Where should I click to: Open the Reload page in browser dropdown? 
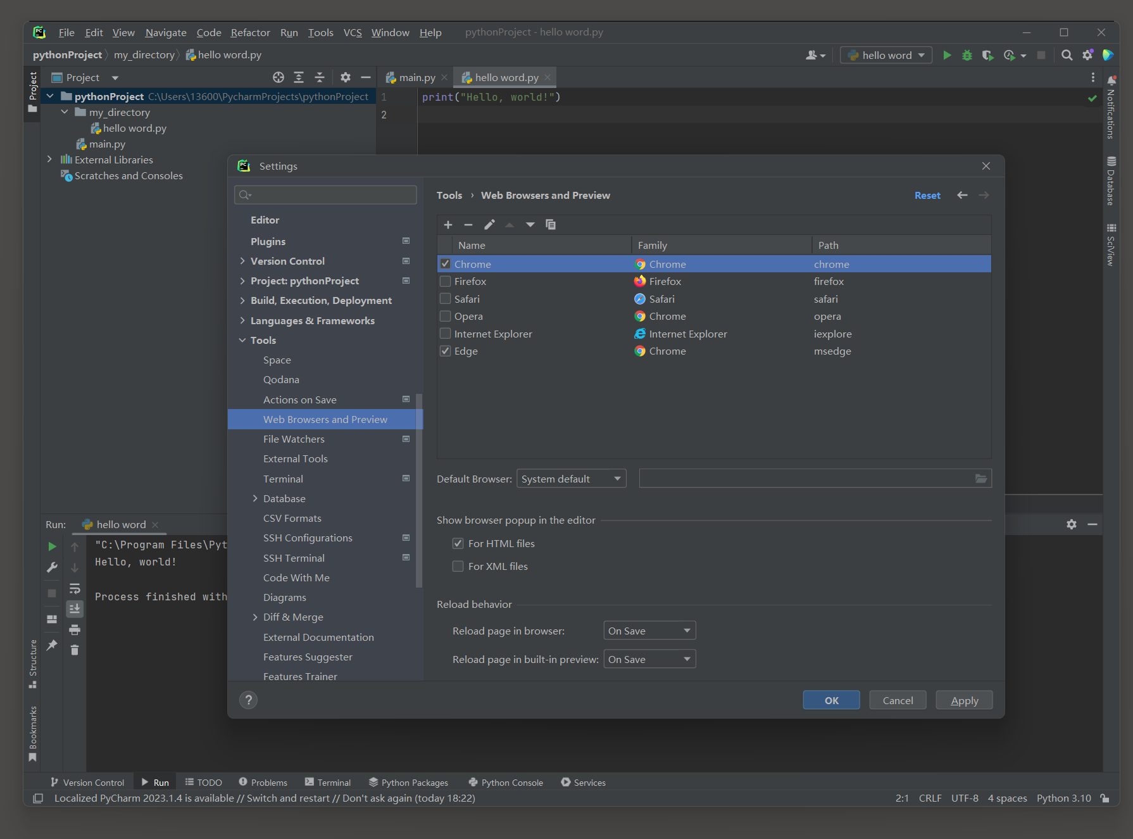coord(649,631)
